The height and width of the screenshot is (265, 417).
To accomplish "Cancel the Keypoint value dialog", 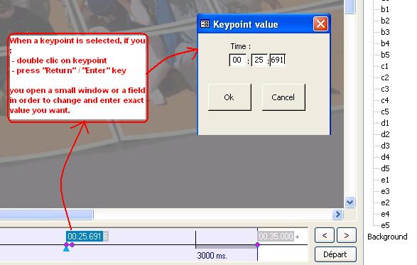I will pos(283,97).
